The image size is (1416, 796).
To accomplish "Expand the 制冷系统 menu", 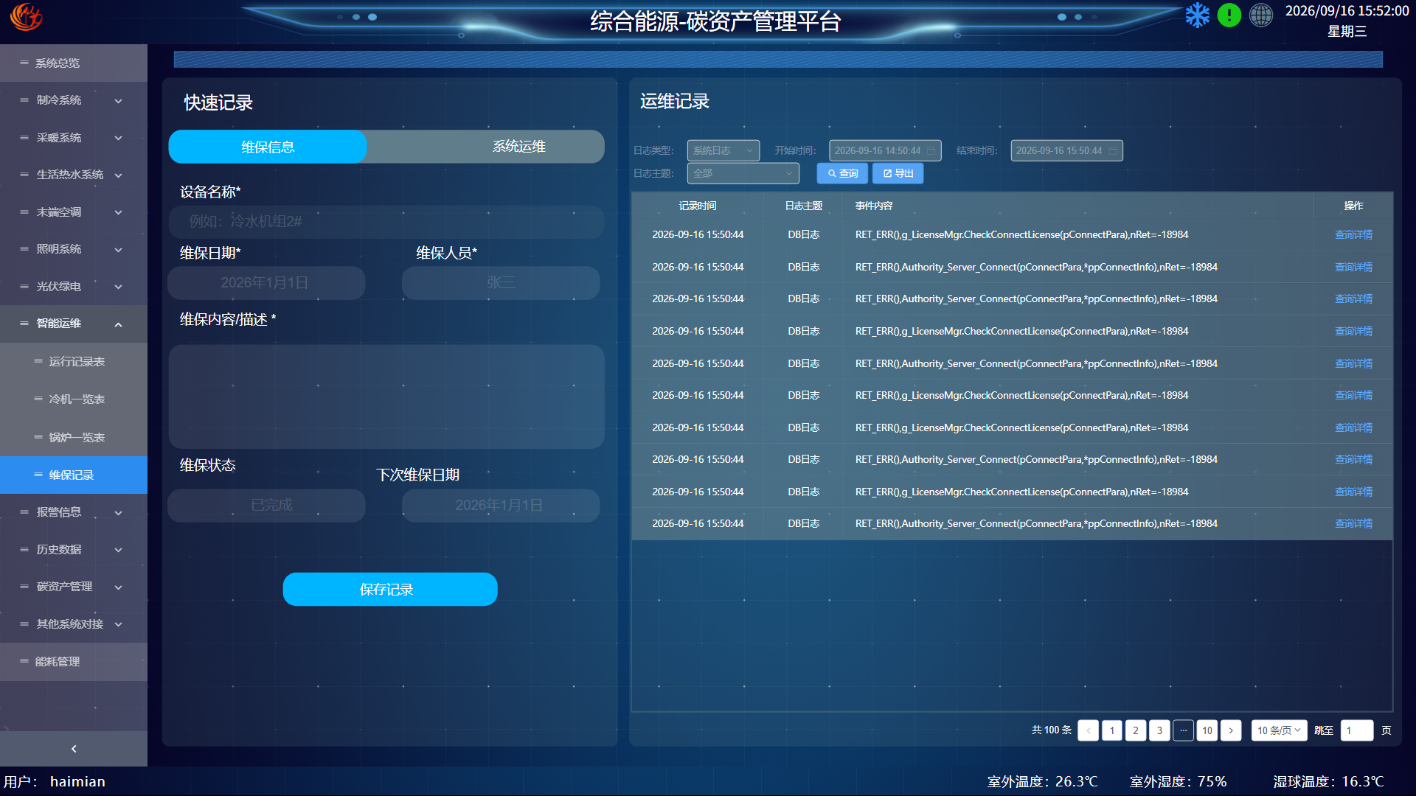I will pyautogui.click(x=74, y=100).
